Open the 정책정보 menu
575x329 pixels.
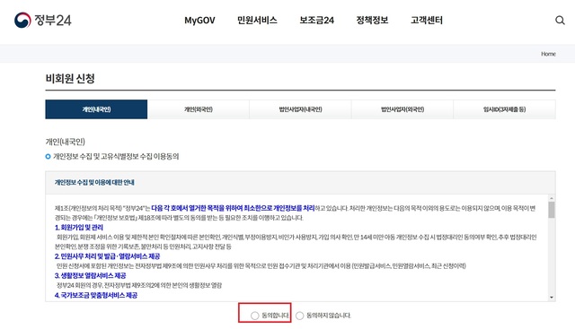coord(372,20)
